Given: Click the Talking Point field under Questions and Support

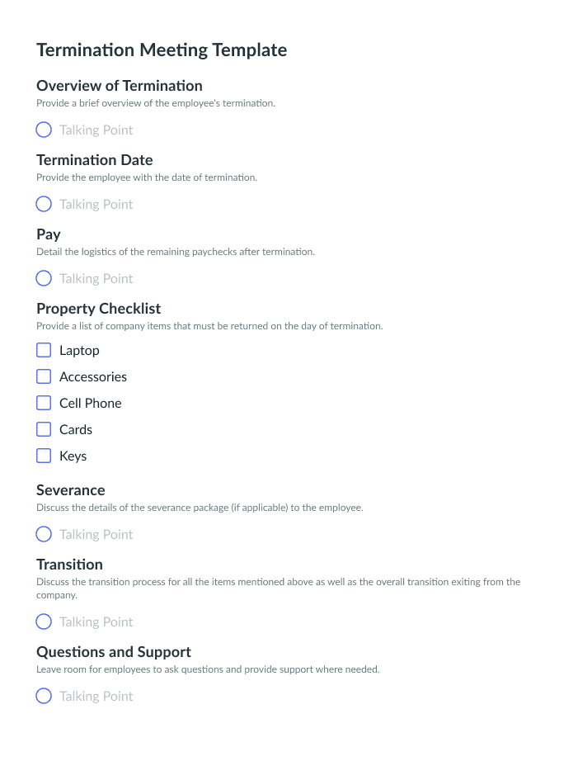Looking at the screenshot, I should tap(96, 696).
